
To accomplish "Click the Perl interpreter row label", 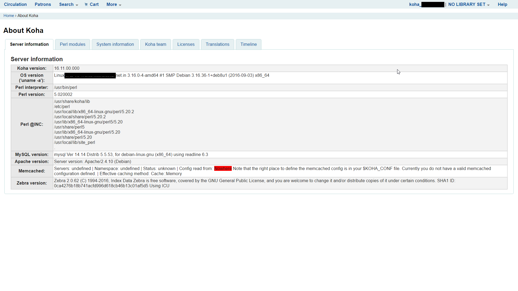I will tap(32, 88).
